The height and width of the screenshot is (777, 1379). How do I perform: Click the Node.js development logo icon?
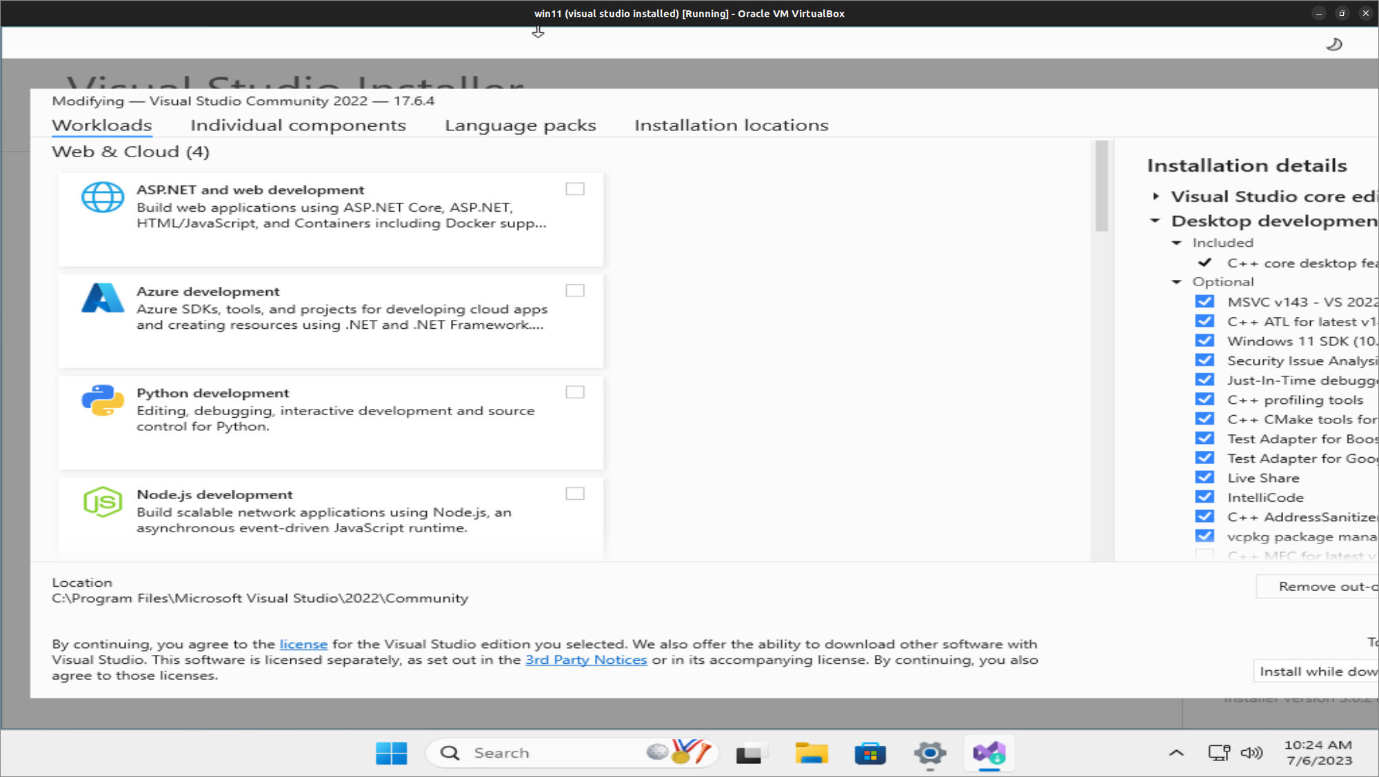tap(103, 501)
